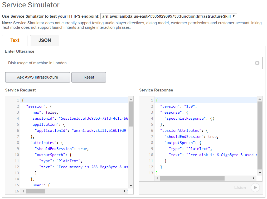Click the Service Response scroll up arrow

(260, 99)
